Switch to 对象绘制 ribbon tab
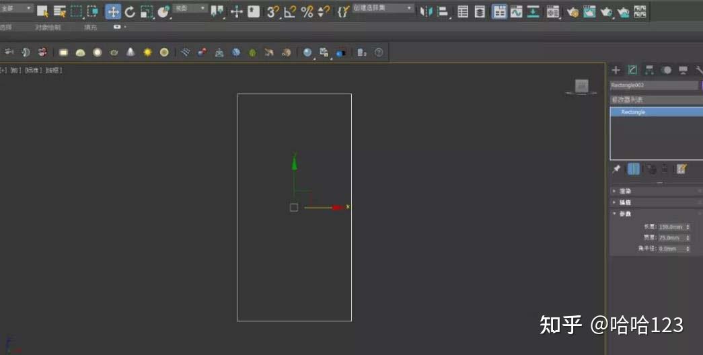The height and width of the screenshot is (355, 703). [48, 28]
